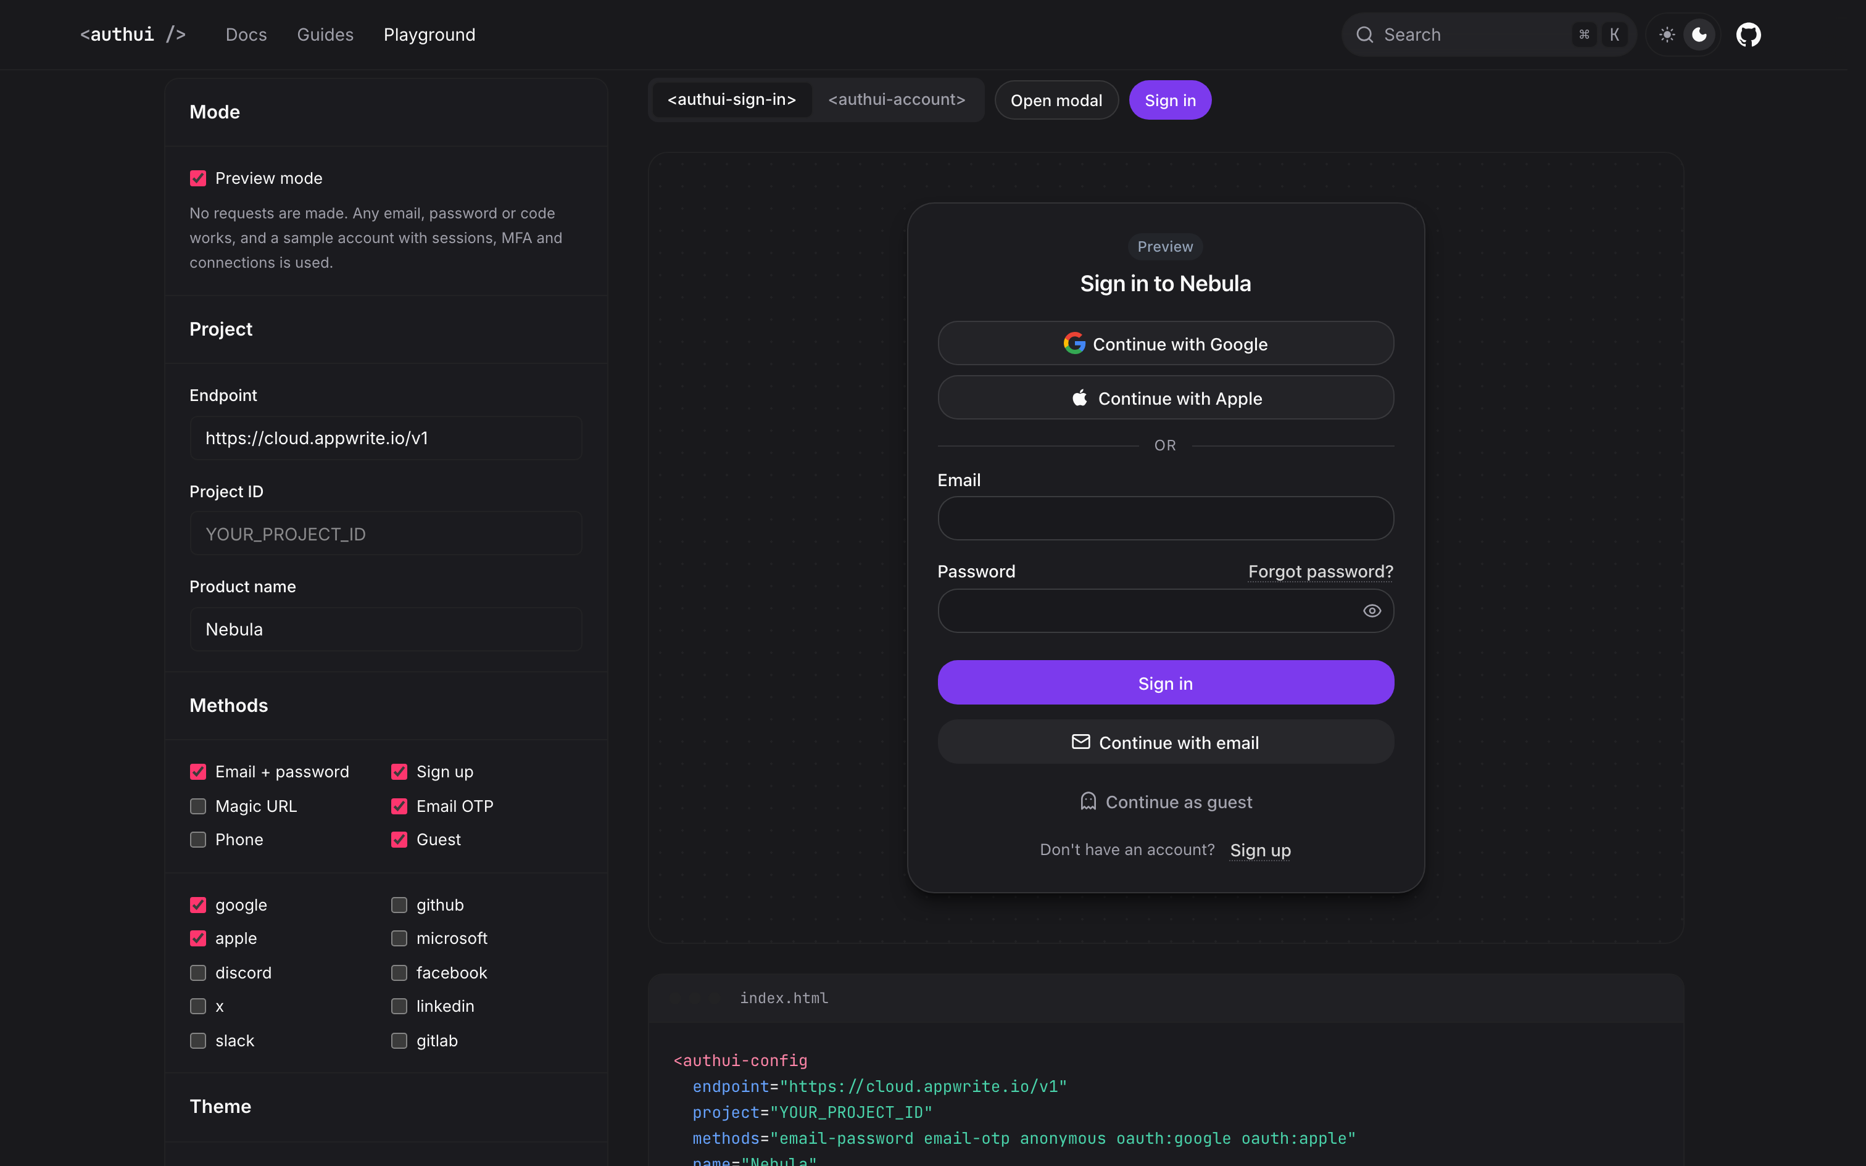Uncheck the google provider
The width and height of the screenshot is (1866, 1166).
pyautogui.click(x=198, y=904)
